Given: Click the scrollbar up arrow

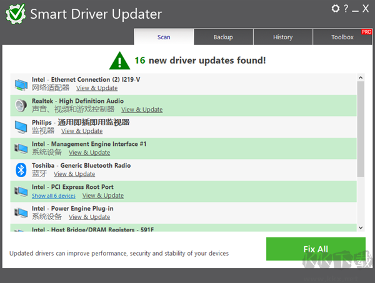Looking at the screenshot, I should coord(361,78).
